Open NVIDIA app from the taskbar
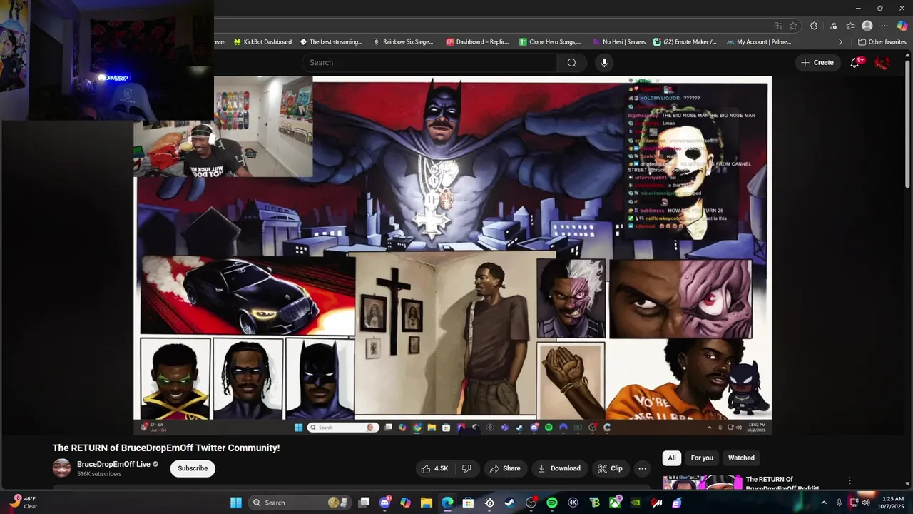The image size is (913, 514). (x=636, y=503)
